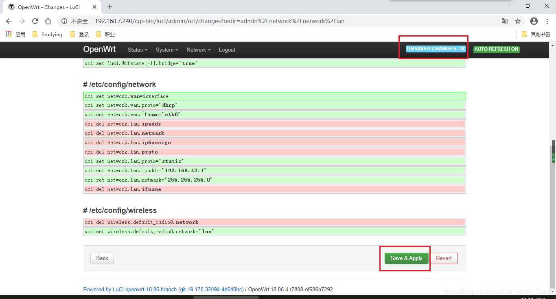The width and height of the screenshot is (556, 299).
Task: Select line wireless.default_radio0.network='lan'
Action: 275,232
